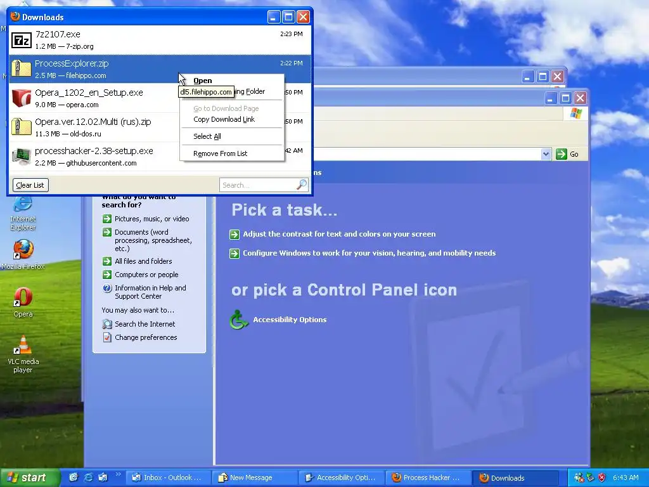This screenshot has height=487, width=649.
Task: Click the Opera installer icon for Opera_1202_en_Setup.exe
Action: (x=22, y=98)
